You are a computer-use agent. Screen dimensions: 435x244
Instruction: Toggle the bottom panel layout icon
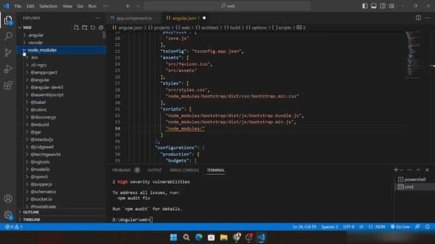(374, 6)
